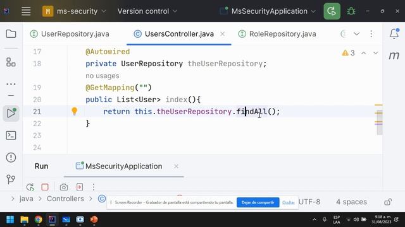Toggle the read-only lock icon

coord(388,202)
